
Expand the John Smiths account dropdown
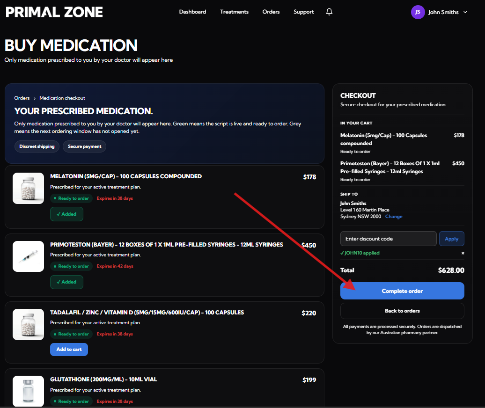coord(465,12)
